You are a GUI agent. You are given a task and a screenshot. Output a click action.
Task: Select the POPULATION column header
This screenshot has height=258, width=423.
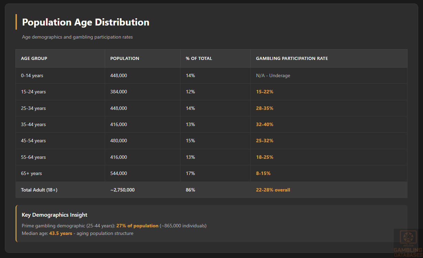pyautogui.click(x=125, y=58)
